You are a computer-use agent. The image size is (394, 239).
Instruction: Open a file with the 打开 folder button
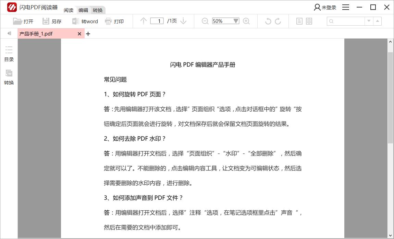pos(23,21)
